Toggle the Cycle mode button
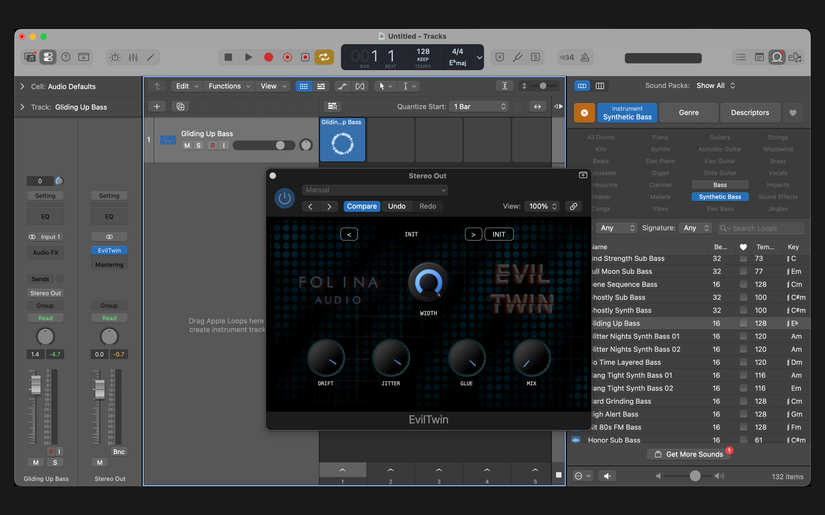The width and height of the screenshot is (825, 515). [x=324, y=57]
